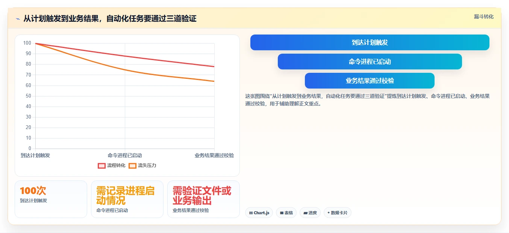
Task: Click the lightning icon before the title
Action: pos(18,19)
